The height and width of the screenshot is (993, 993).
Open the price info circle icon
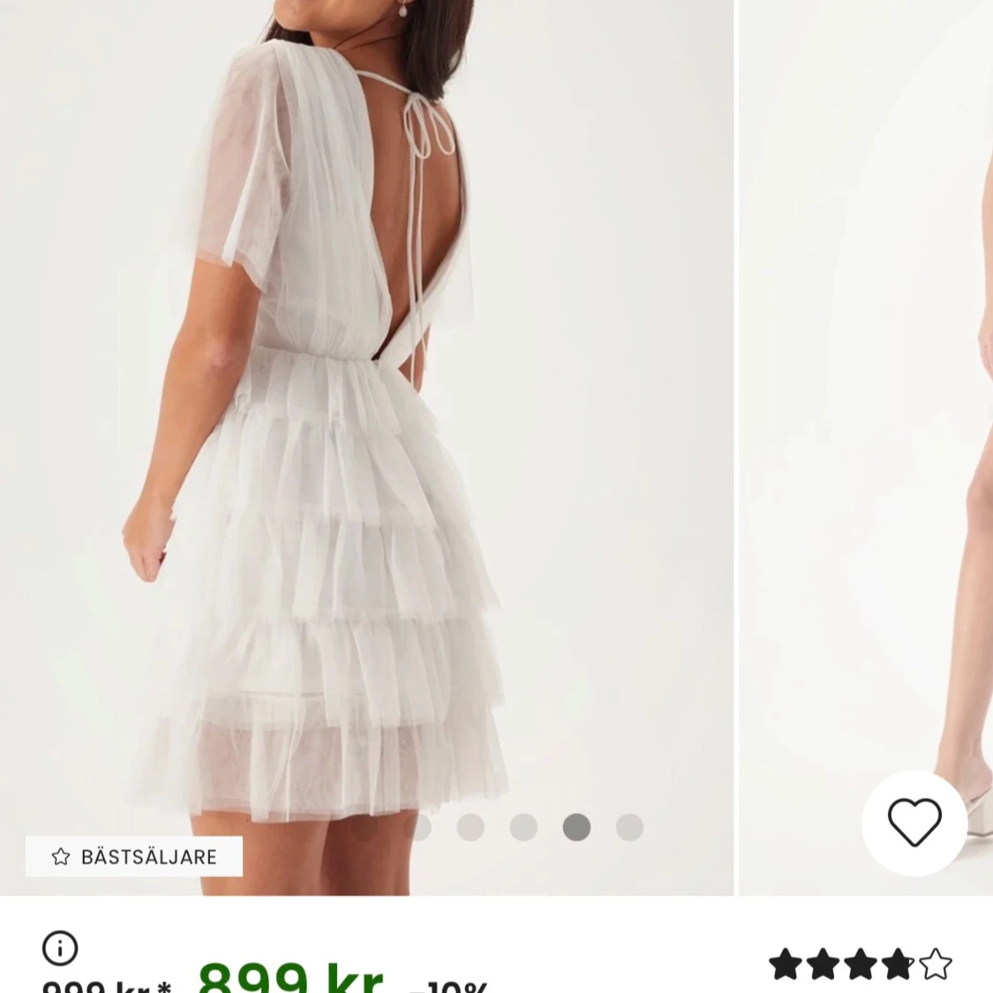click(x=60, y=948)
